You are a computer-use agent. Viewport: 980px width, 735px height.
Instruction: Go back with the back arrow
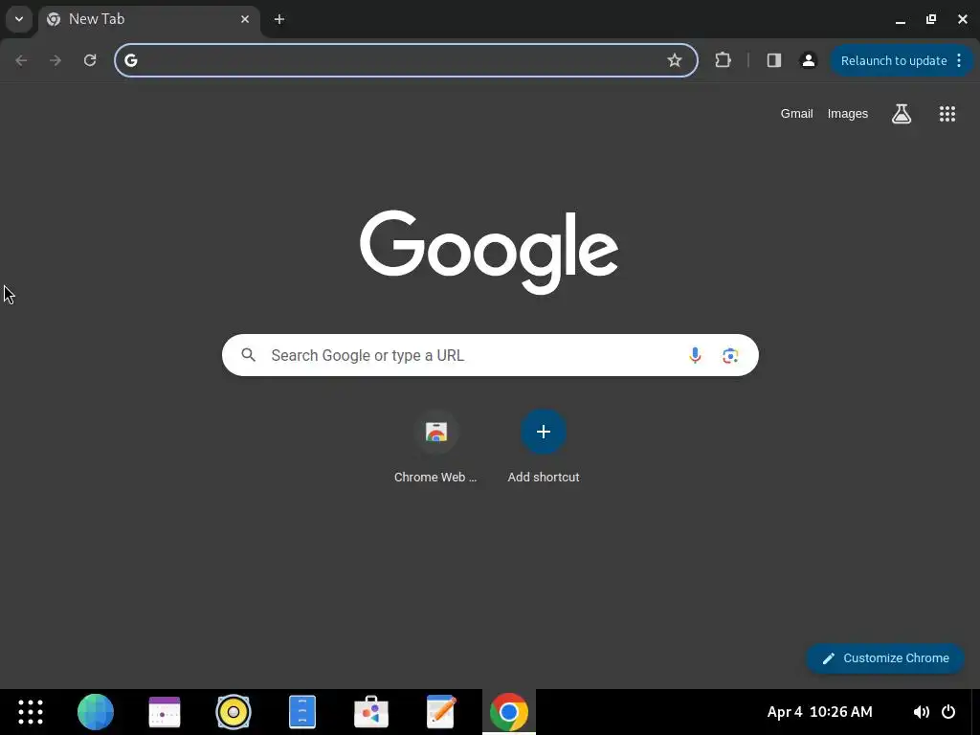point(21,60)
